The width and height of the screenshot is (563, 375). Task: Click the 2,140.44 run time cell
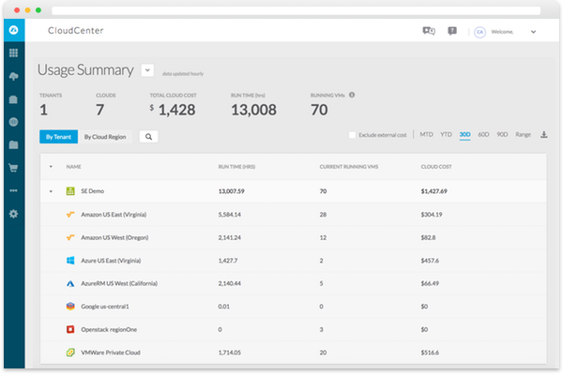(x=230, y=283)
